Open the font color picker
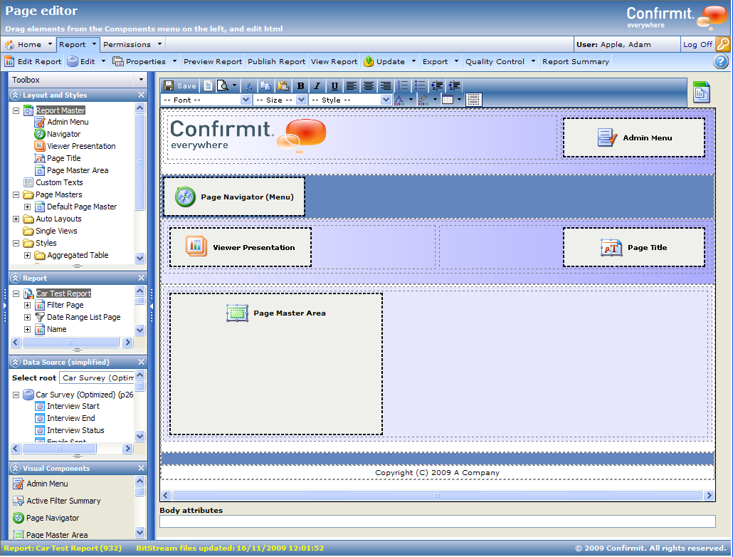 pos(400,99)
